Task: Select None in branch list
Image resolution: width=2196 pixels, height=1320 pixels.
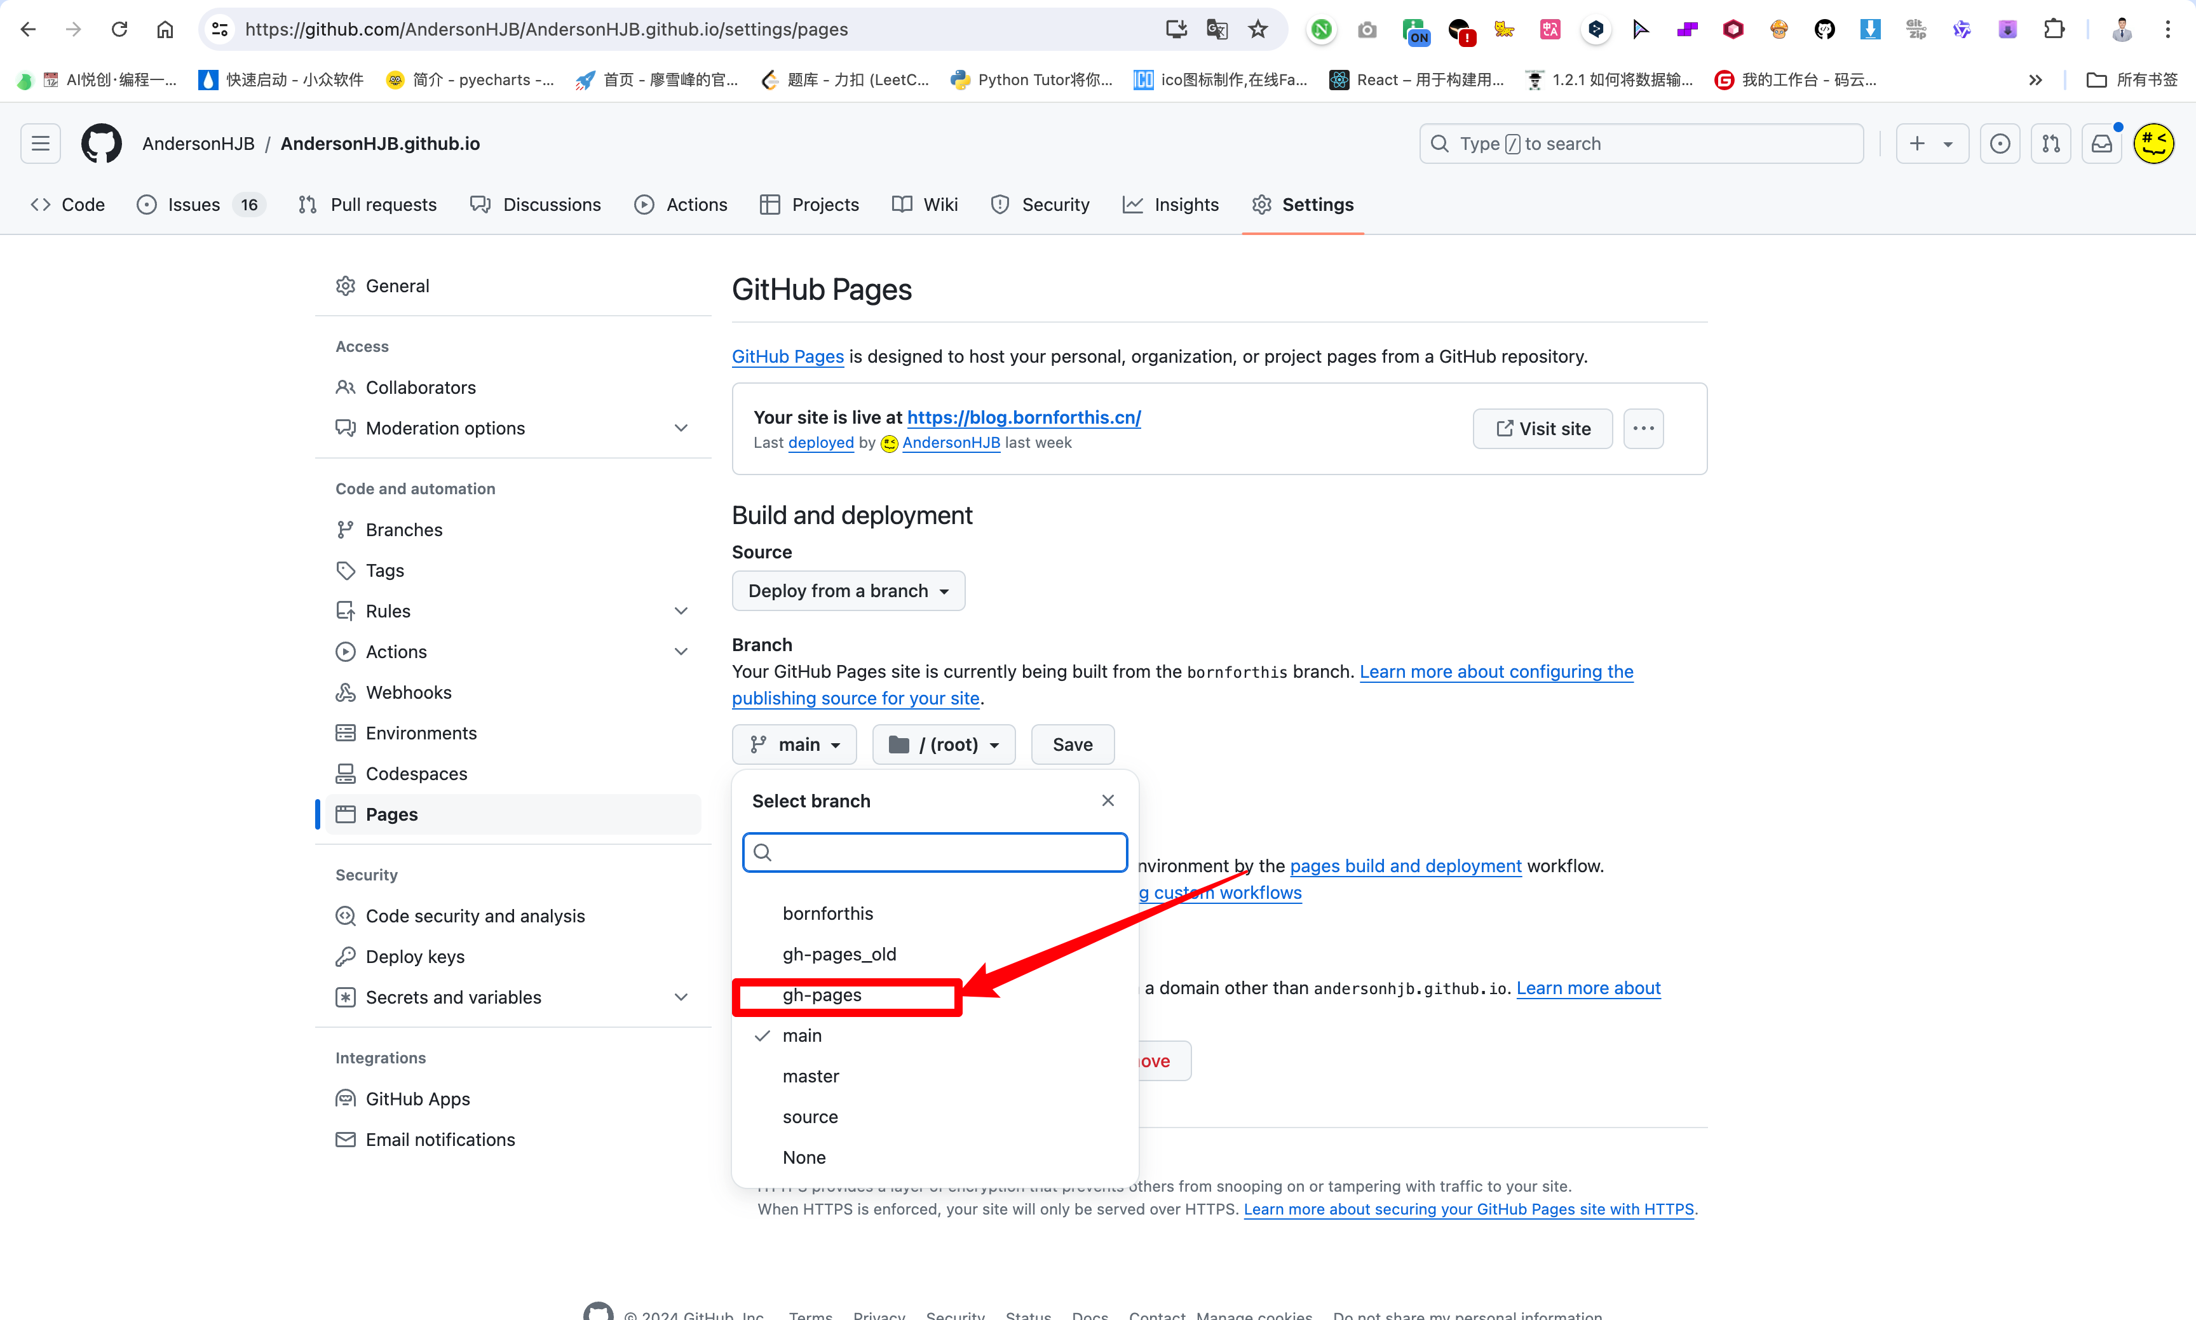Action: [934, 1157]
